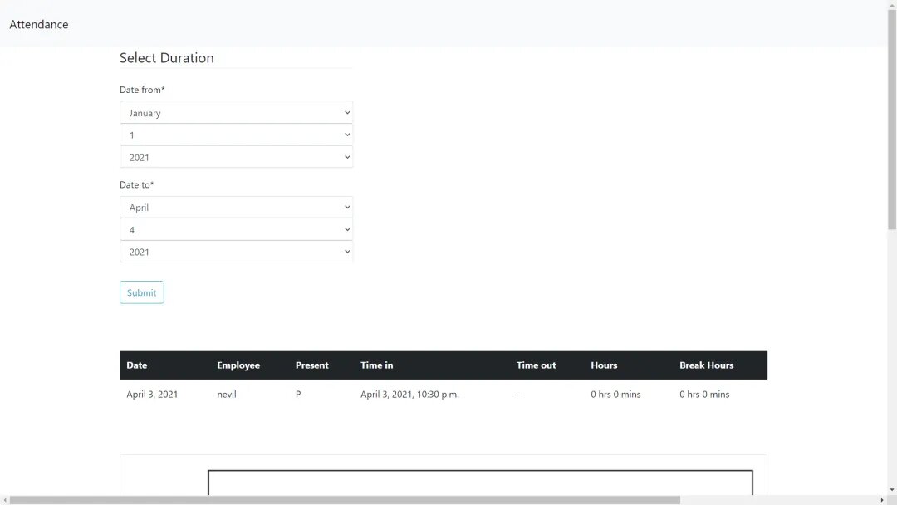
Task: Click the scroll right arrow
Action: [x=882, y=500]
